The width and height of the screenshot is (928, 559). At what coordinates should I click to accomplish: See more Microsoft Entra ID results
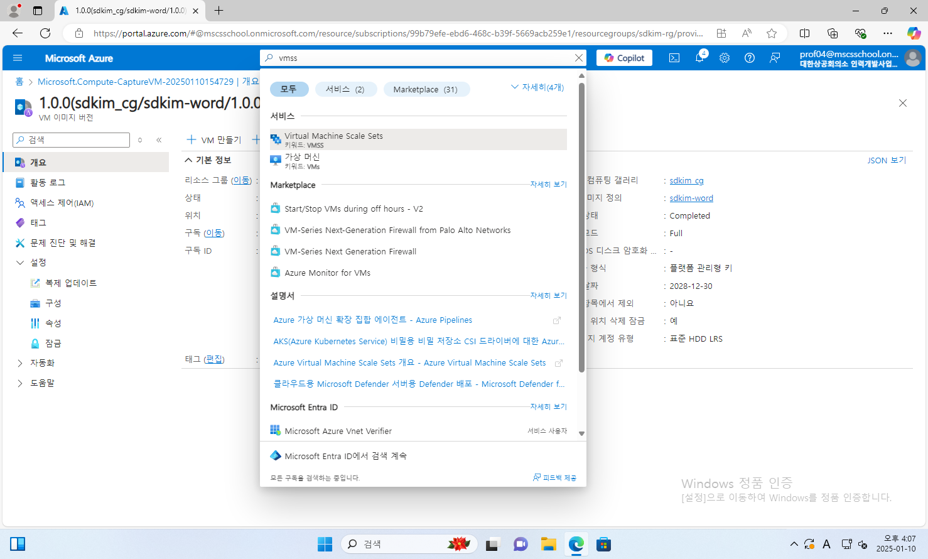tap(548, 407)
